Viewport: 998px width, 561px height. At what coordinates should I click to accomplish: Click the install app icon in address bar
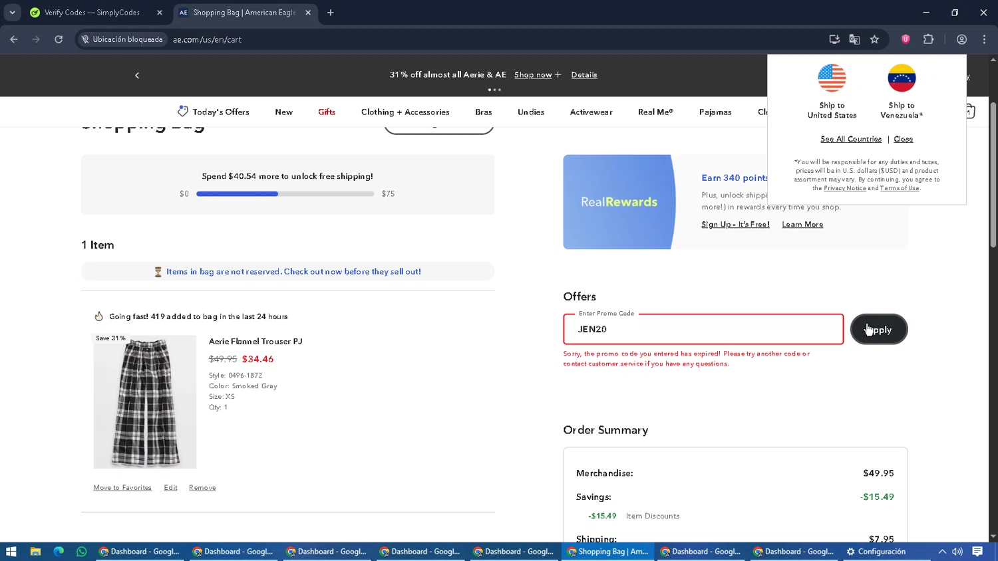(834, 39)
